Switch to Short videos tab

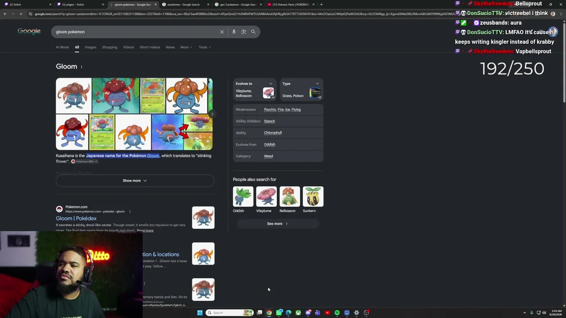tap(150, 47)
